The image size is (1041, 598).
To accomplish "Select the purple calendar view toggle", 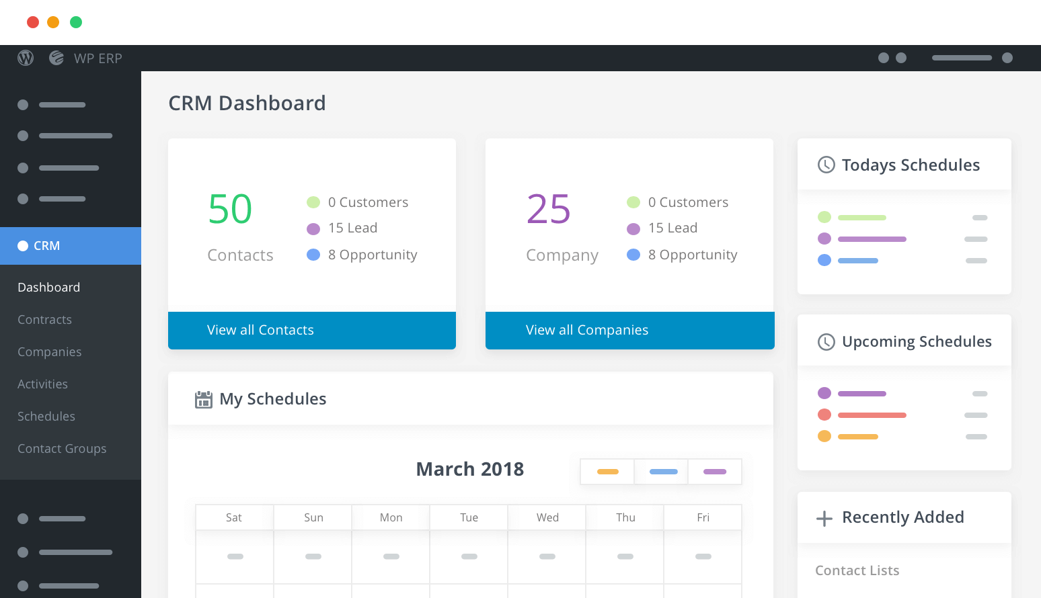I will pos(714,472).
